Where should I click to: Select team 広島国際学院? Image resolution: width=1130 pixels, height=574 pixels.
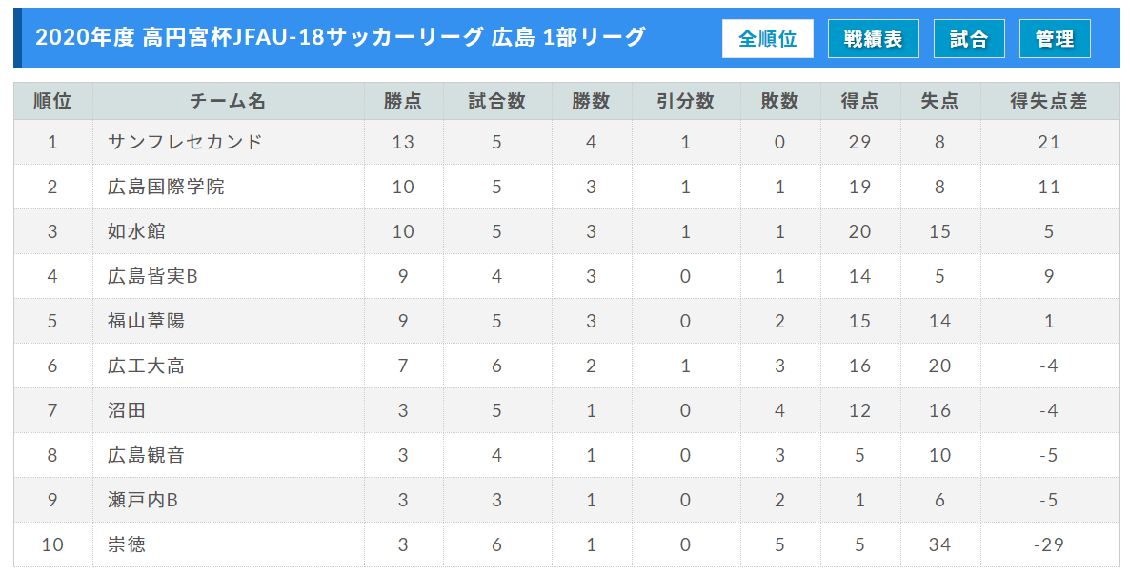click(166, 187)
